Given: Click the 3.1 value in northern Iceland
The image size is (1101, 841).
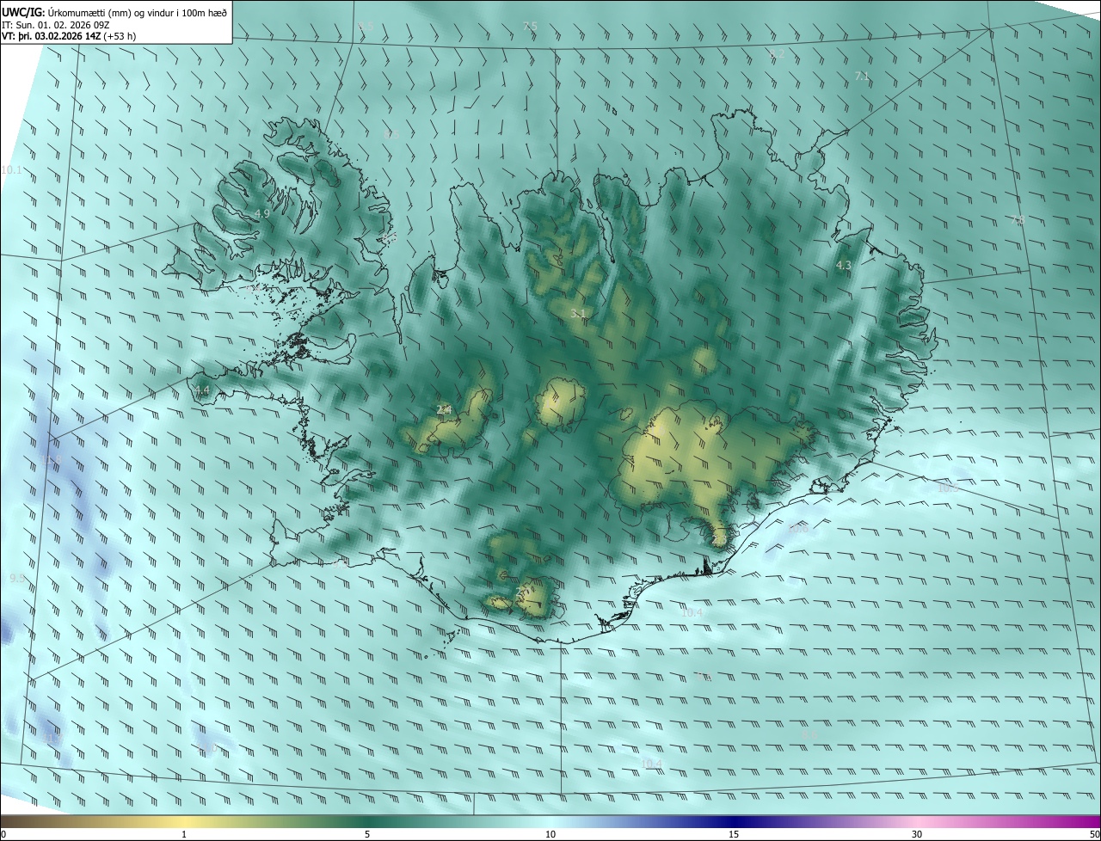Looking at the screenshot, I should click(578, 314).
